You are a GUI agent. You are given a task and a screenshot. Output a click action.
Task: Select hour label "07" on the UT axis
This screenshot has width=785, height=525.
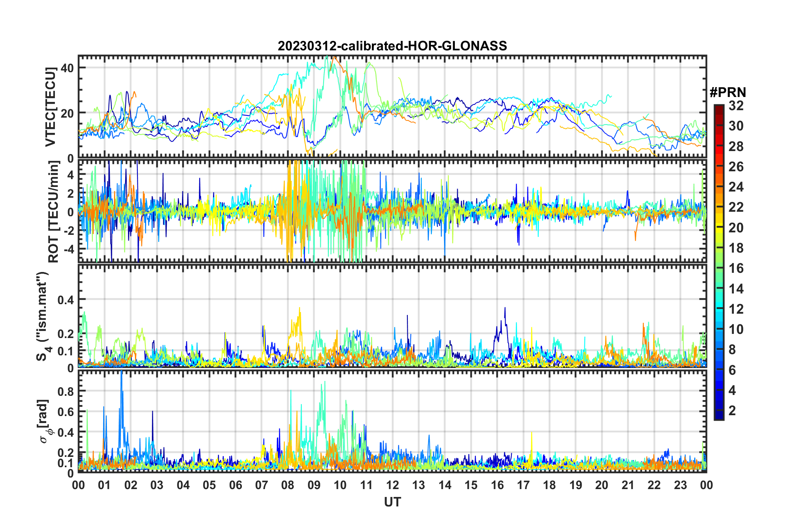point(262,485)
